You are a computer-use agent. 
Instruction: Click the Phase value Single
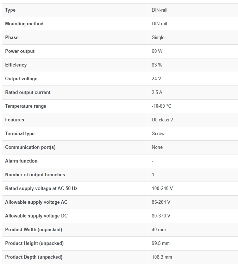point(158,38)
